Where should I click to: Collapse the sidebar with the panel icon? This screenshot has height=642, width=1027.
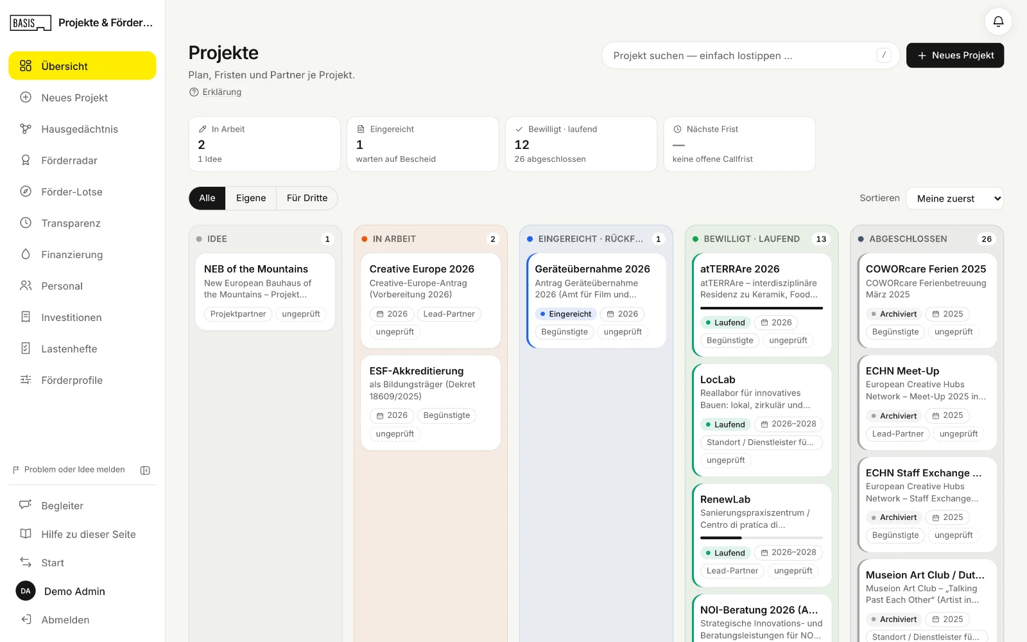[145, 471]
